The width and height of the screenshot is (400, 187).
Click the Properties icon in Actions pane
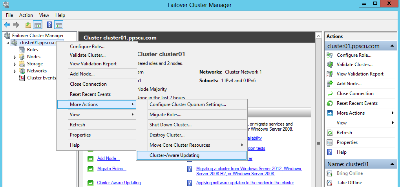[330, 142]
